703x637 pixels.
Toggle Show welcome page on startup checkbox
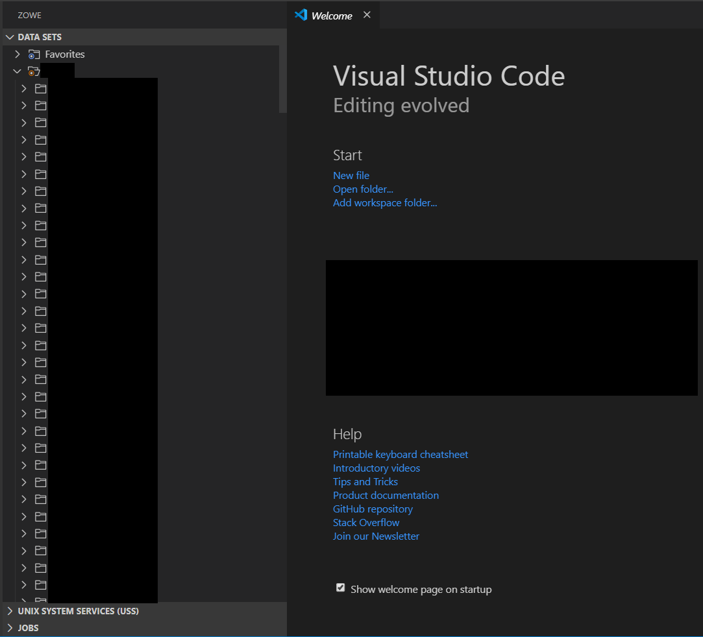pos(341,588)
